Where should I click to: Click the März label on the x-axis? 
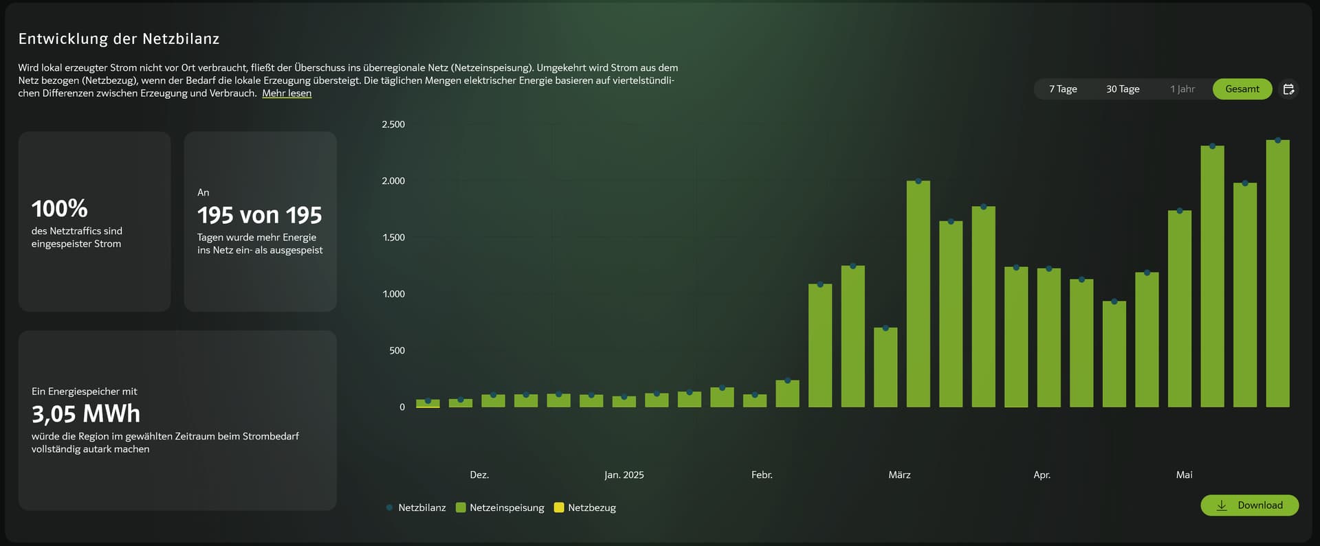coord(899,475)
